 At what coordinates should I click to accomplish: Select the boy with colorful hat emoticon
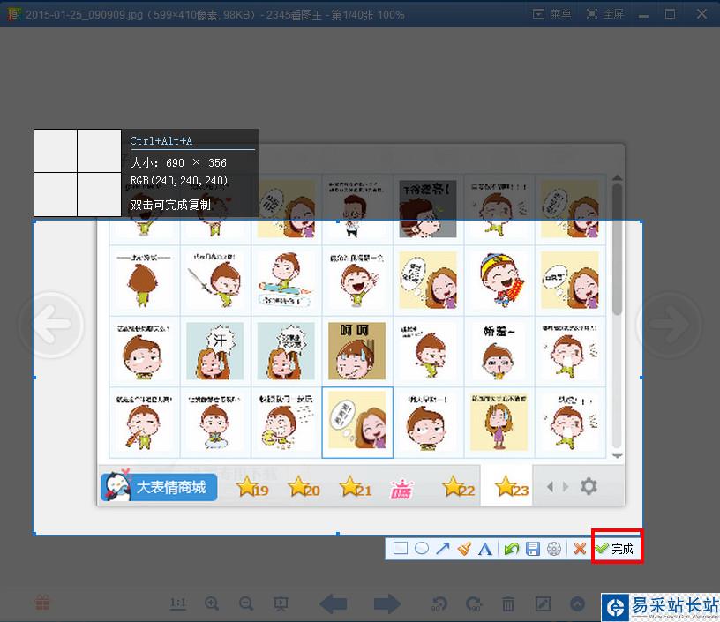499,280
